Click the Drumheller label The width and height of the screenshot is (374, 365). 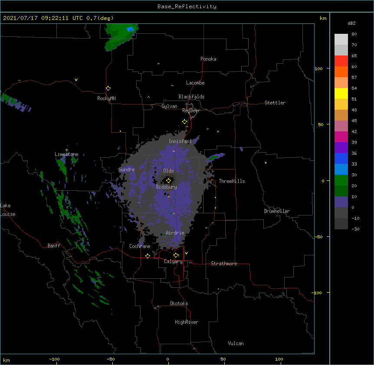tap(277, 211)
